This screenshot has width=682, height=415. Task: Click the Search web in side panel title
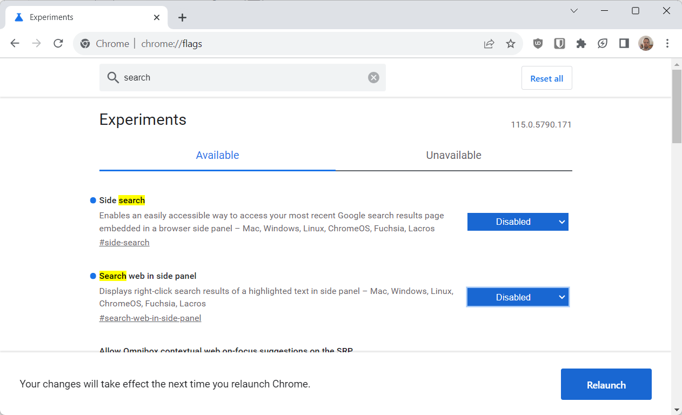148,276
